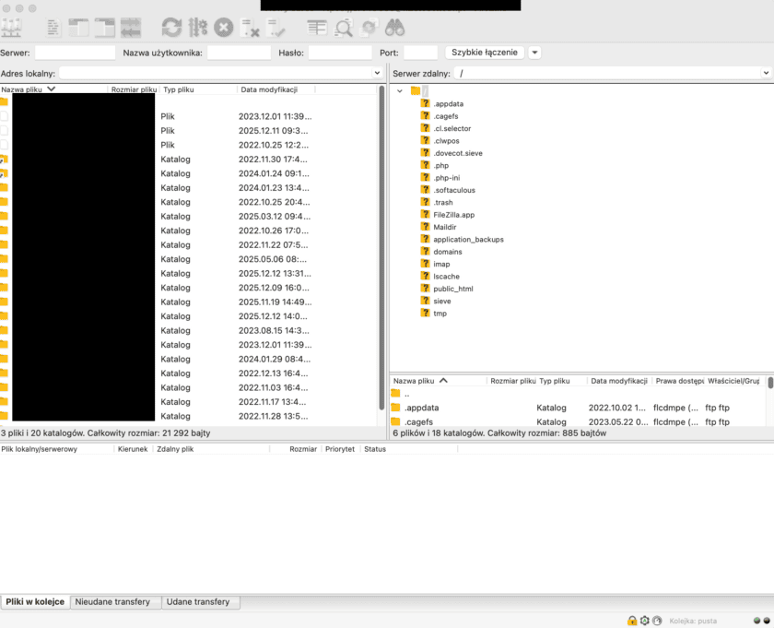Open speed limits gauge icon
This screenshot has width=774, height=628.
[657, 621]
